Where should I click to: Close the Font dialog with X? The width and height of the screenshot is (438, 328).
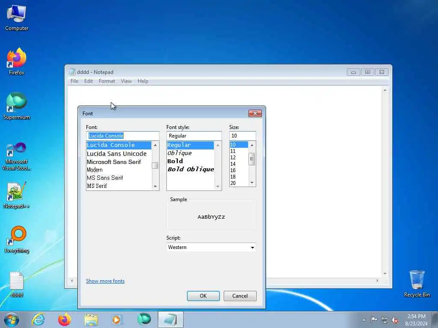pos(255,113)
